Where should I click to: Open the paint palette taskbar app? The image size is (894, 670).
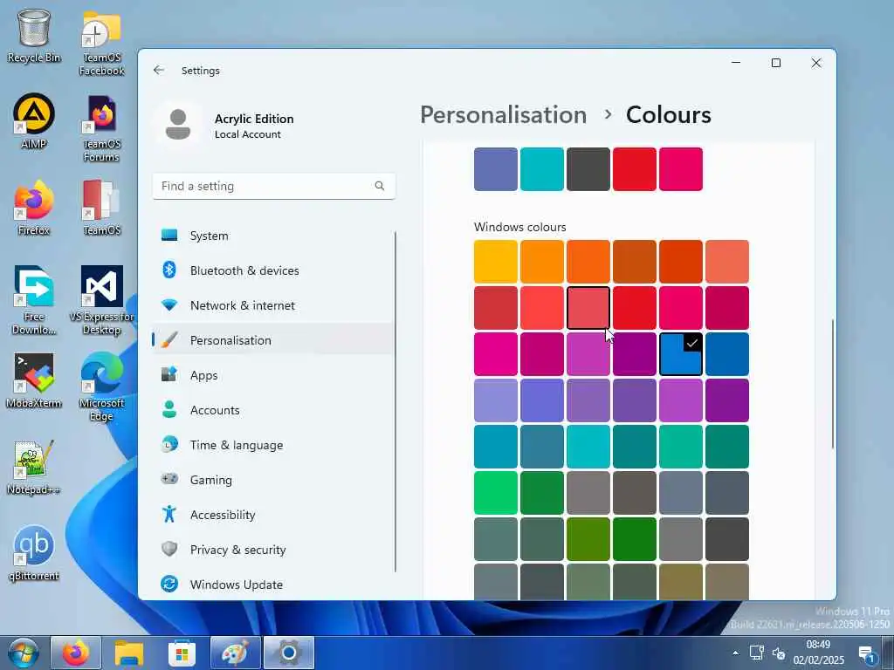pyautogui.click(x=235, y=653)
